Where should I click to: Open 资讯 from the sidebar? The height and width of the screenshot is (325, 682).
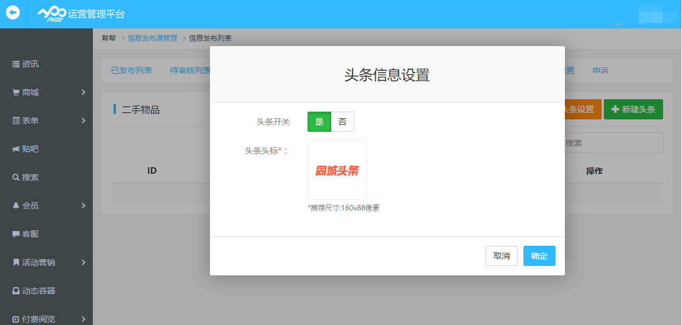click(x=30, y=64)
